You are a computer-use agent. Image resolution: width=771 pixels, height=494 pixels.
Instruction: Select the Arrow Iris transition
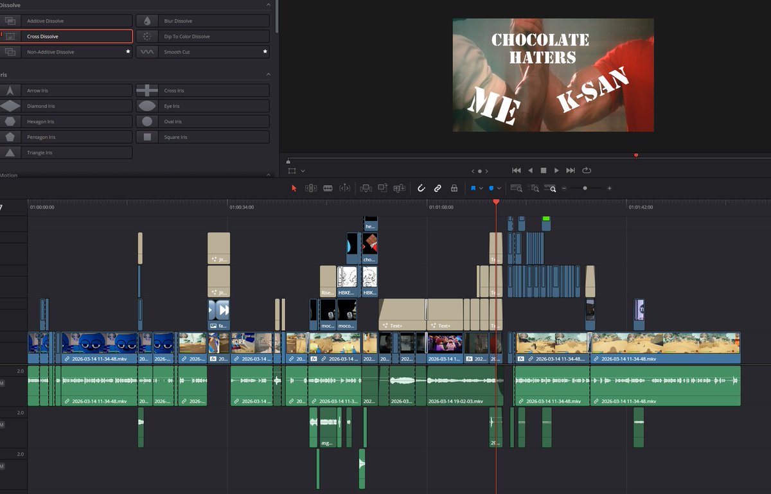(x=66, y=91)
